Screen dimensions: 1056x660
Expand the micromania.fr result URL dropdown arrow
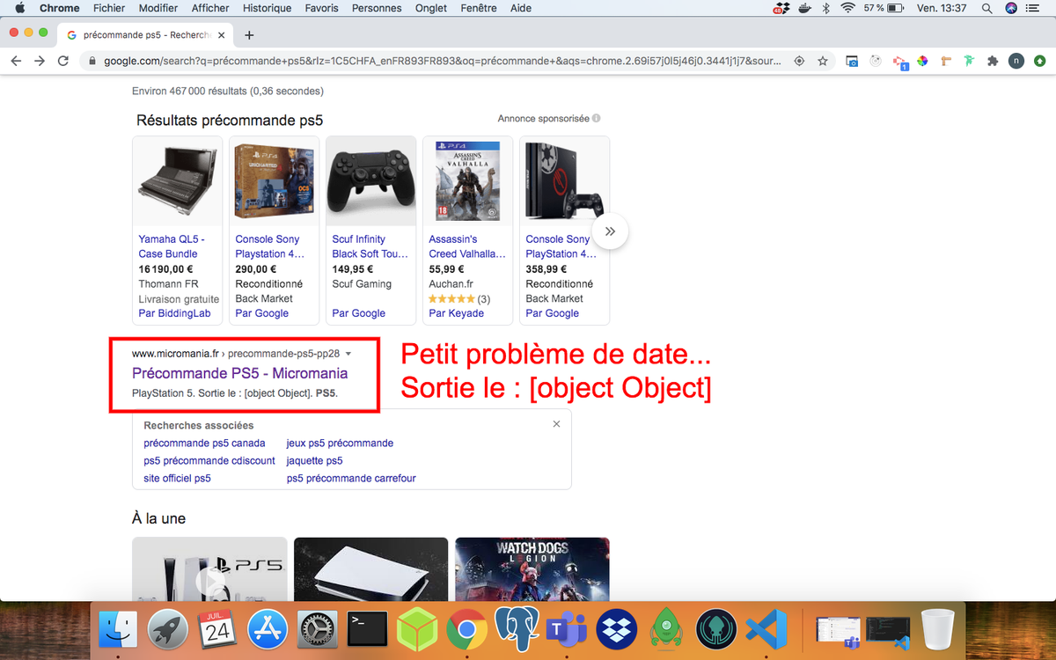(348, 354)
